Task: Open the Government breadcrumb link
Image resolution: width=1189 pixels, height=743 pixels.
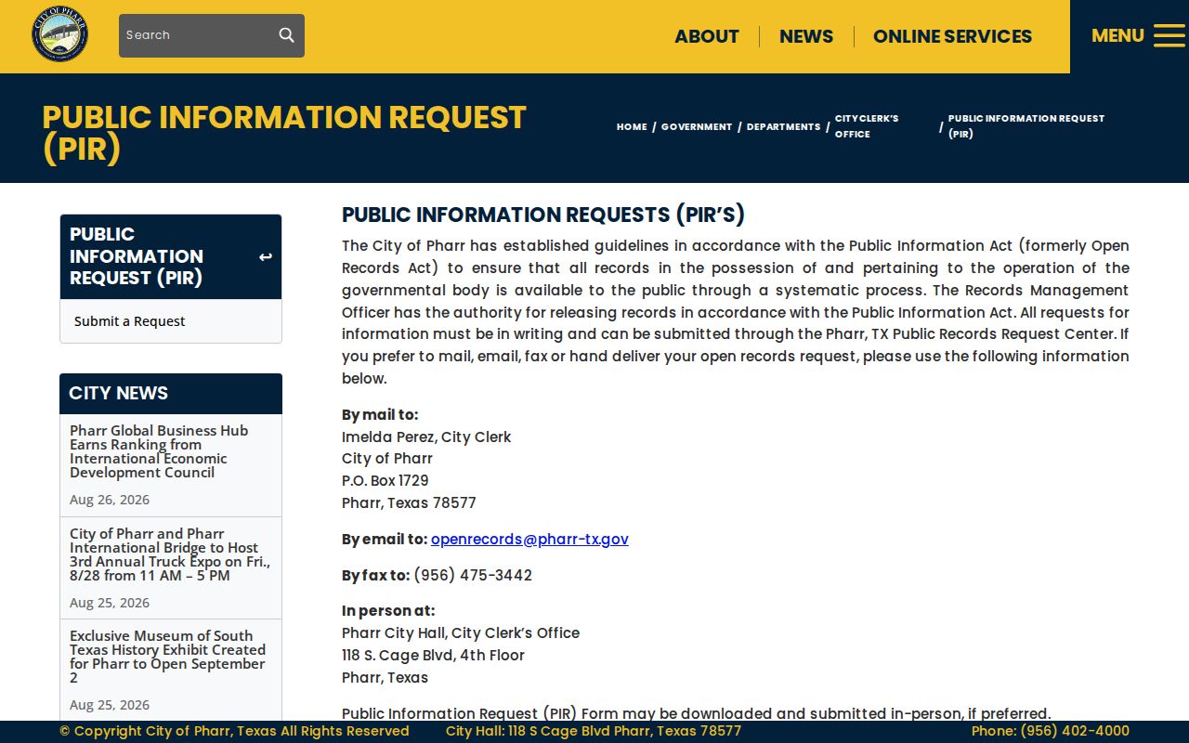Action: pos(697,127)
